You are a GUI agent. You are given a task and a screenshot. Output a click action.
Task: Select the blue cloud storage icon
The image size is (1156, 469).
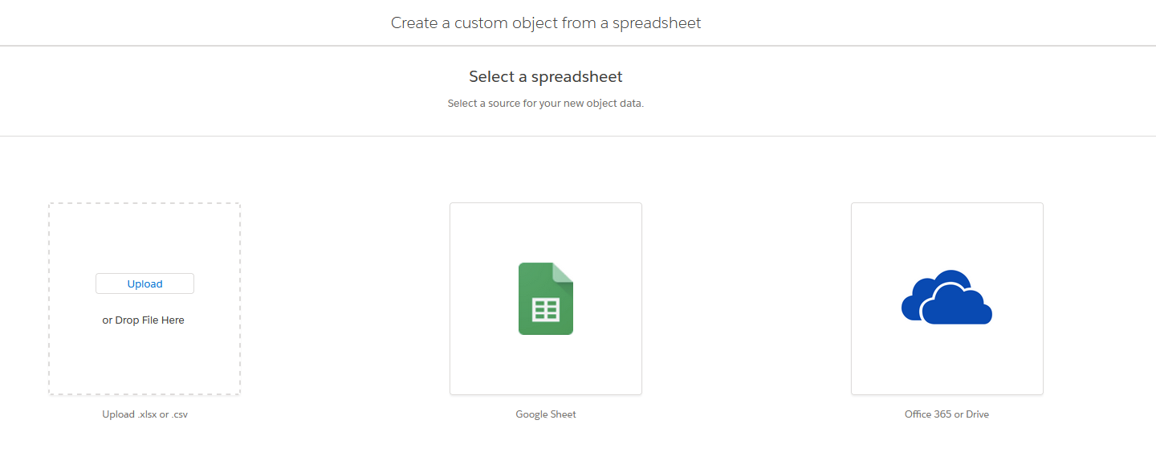[x=946, y=298]
